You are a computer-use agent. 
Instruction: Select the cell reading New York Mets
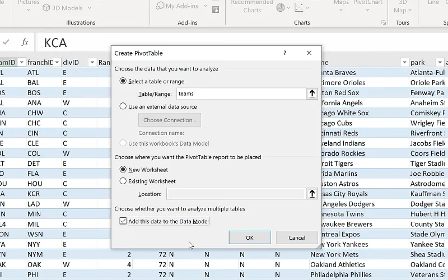point(360,254)
